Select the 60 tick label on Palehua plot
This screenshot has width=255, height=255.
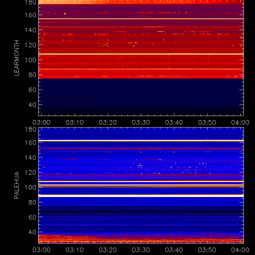[32, 217]
